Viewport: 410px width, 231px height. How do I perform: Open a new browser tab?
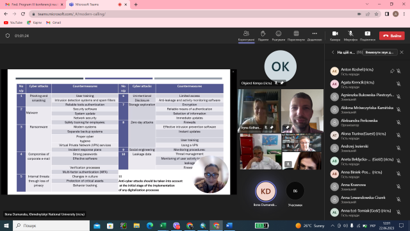[136, 4]
